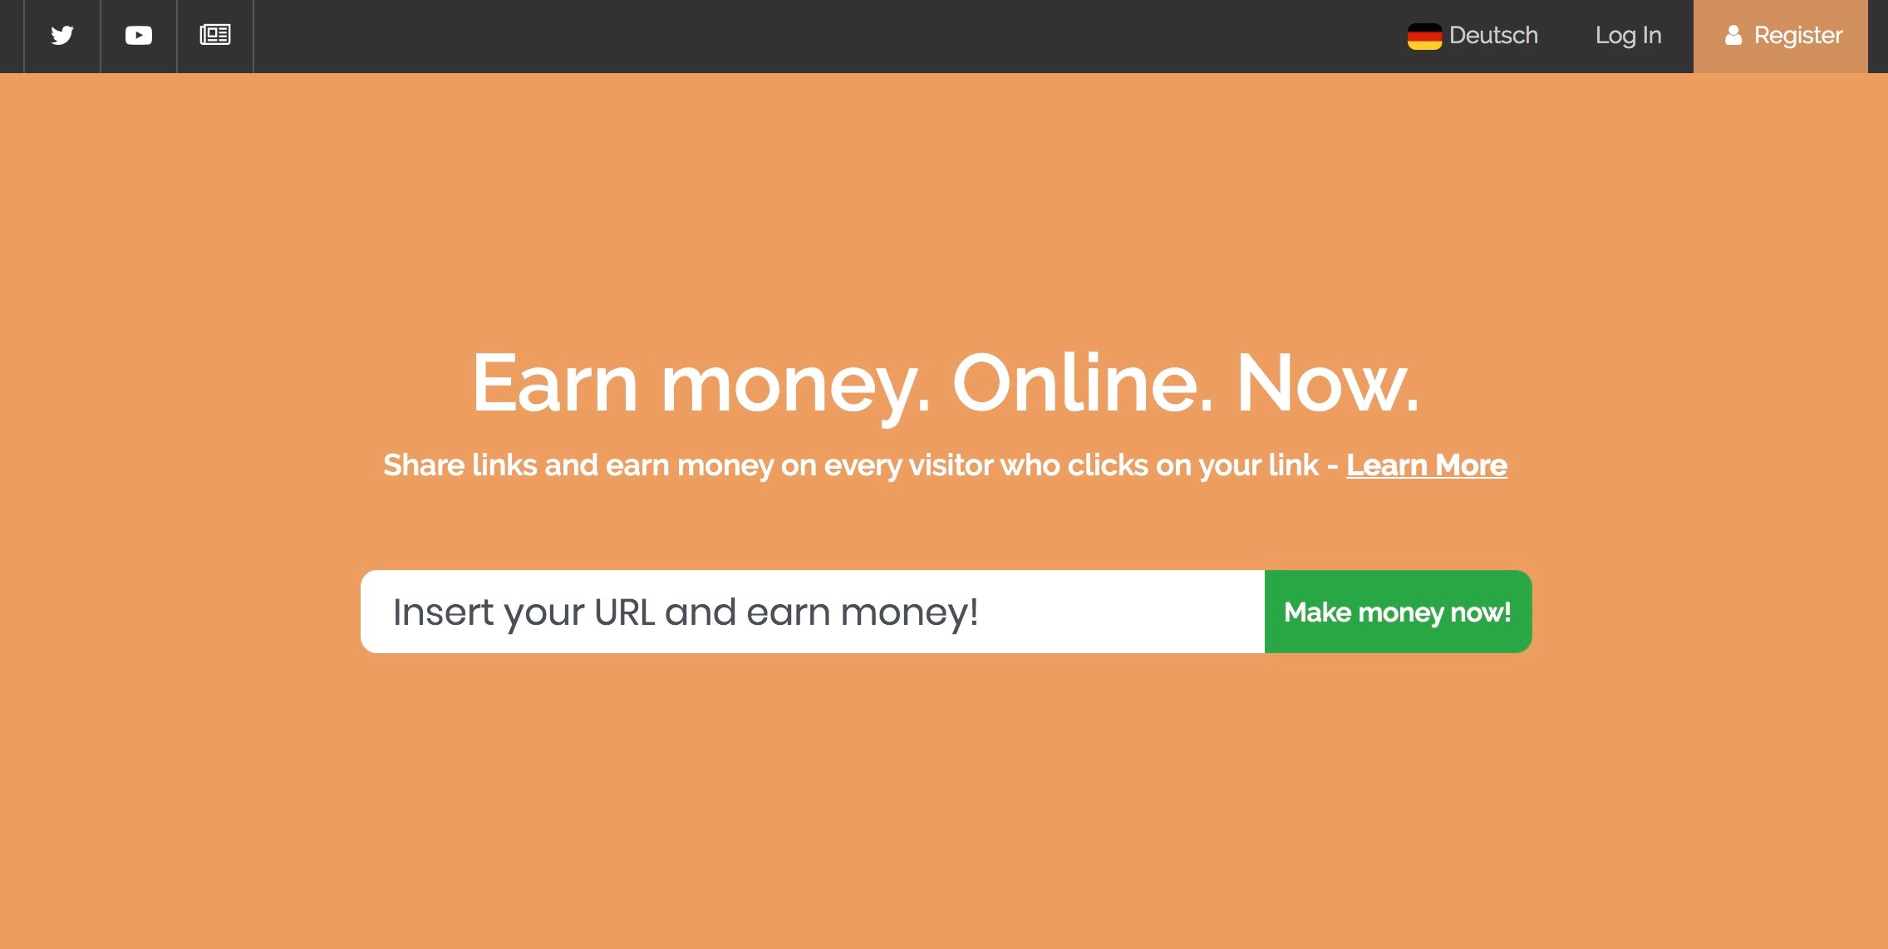Enable registration via Register button
The width and height of the screenshot is (1888, 949).
point(1780,35)
